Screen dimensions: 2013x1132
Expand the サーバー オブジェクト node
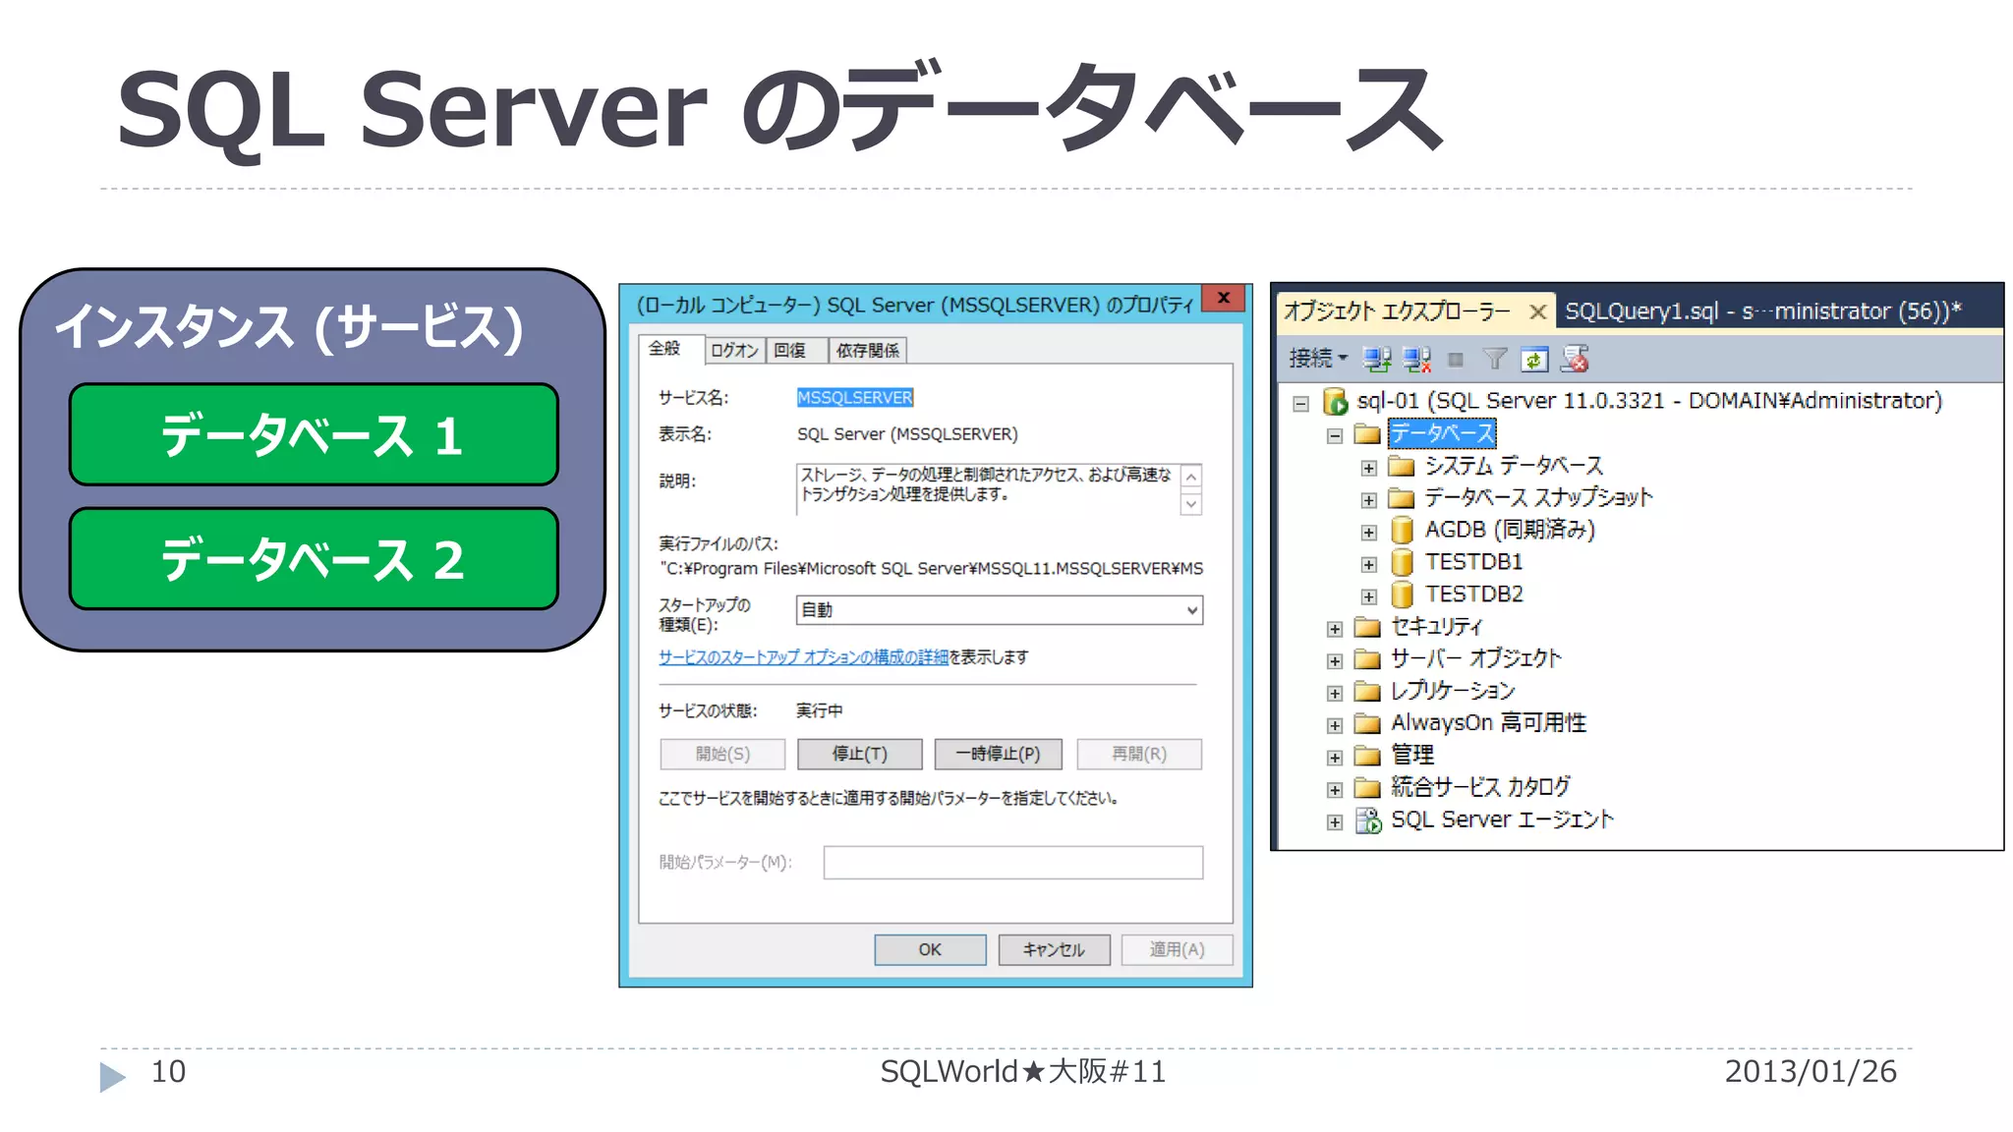1335,661
